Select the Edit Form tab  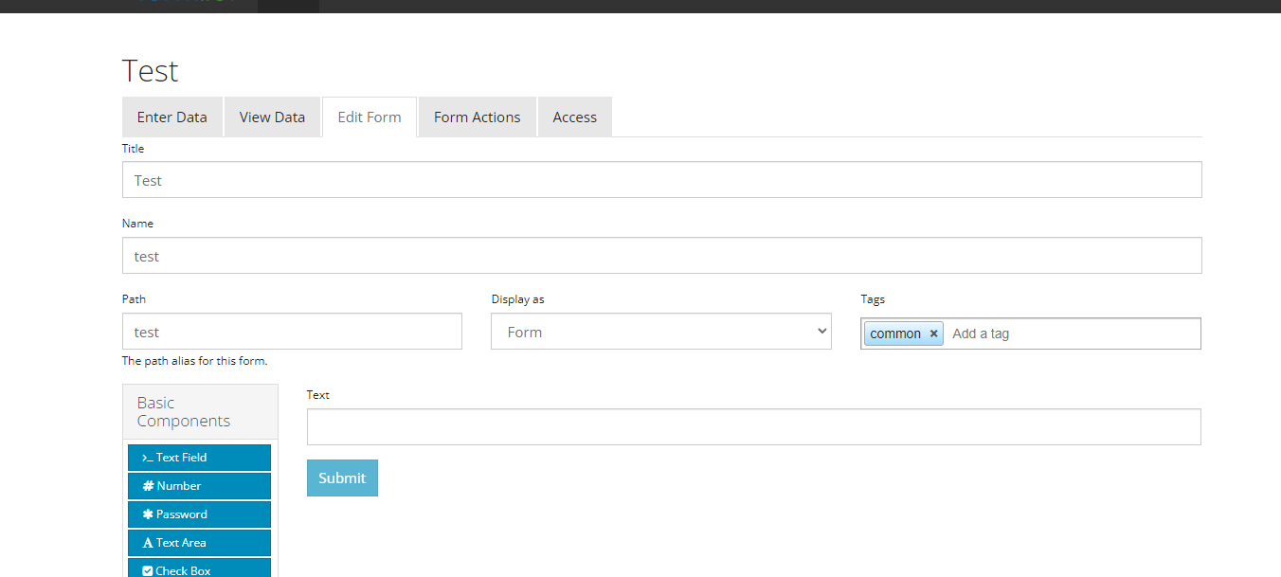[x=370, y=117]
